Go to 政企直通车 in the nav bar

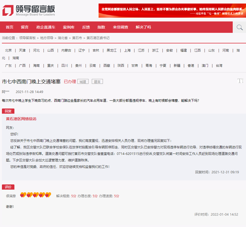pyautogui.click(x=46, y=27)
